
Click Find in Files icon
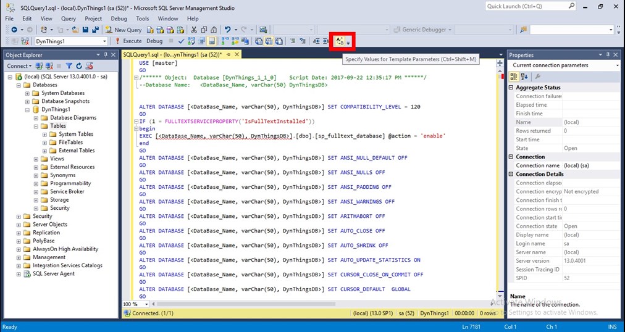pos(523,30)
